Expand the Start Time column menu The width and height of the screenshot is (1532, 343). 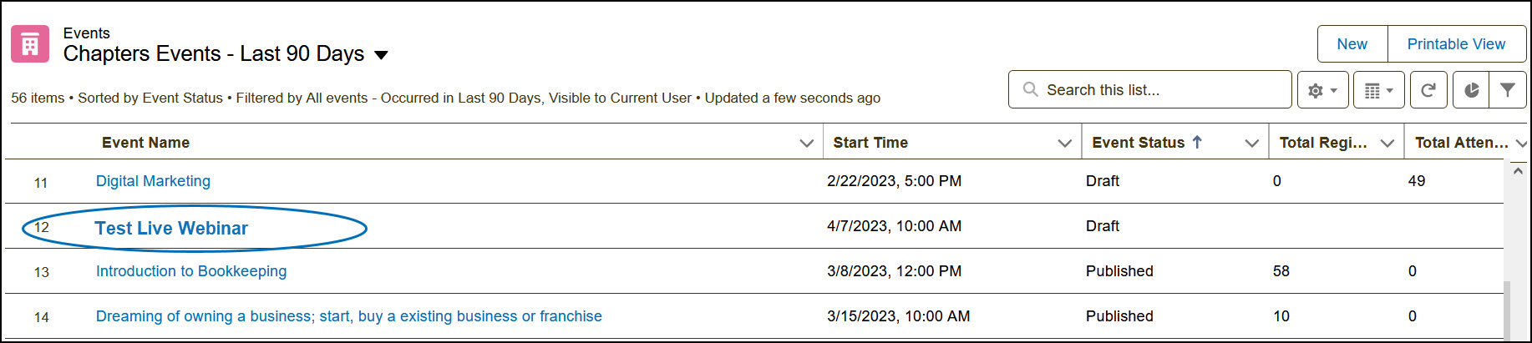(x=1064, y=143)
